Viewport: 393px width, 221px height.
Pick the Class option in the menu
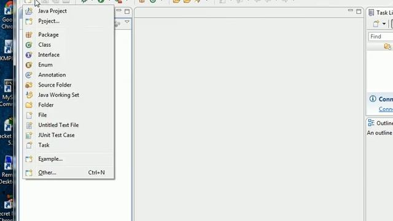(68, 45)
